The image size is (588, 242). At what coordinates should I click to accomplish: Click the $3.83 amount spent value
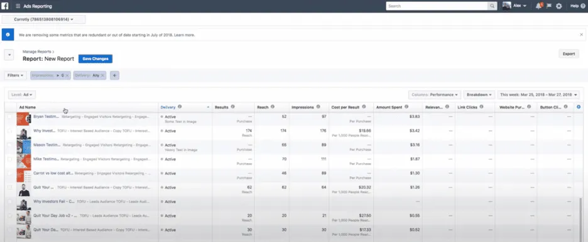415,117
